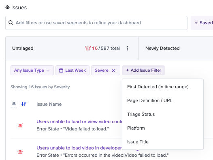The width and height of the screenshot is (213, 160).
Task: Open the Any Issue Type dropdown
Action: point(32,70)
